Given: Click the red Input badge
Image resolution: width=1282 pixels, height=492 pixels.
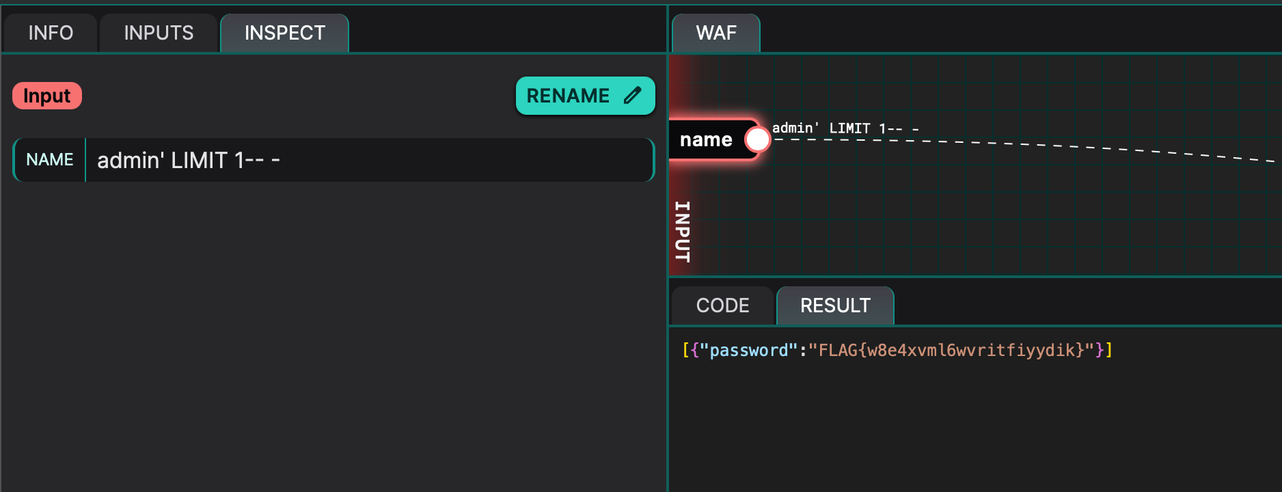Looking at the screenshot, I should (x=47, y=96).
